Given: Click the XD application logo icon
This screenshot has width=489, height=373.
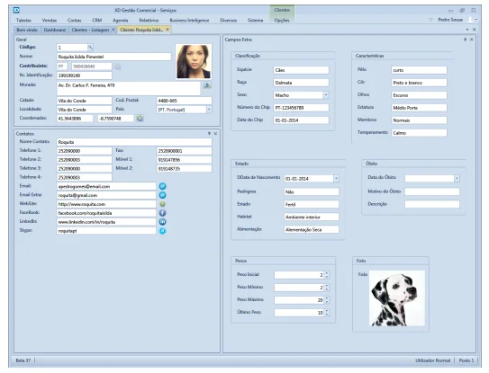Looking at the screenshot, I should point(16,10).
